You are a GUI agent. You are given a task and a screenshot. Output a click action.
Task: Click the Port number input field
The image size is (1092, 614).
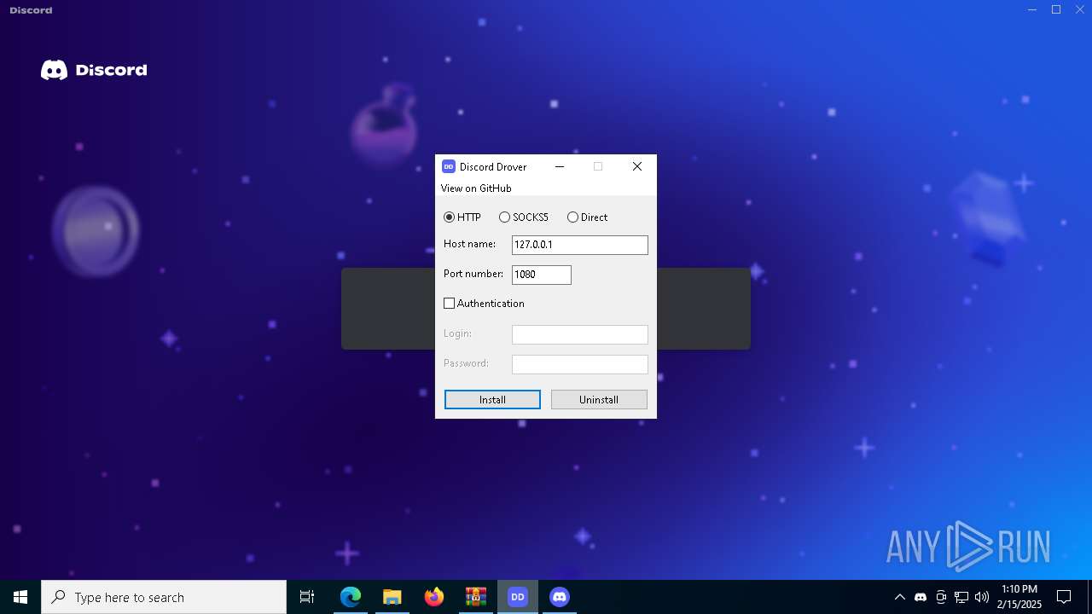pyautogui.click(x=542, y=275)
